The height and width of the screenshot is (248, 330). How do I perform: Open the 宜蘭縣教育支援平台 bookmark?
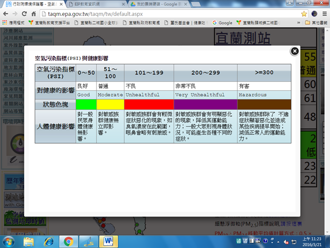tap(49, 23)
